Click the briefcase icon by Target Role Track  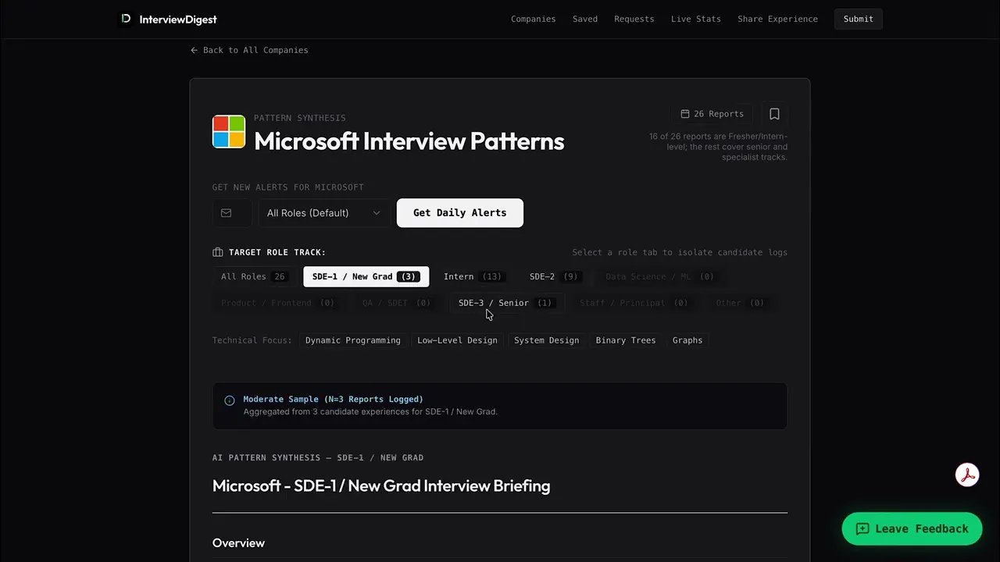click(218, 252)
